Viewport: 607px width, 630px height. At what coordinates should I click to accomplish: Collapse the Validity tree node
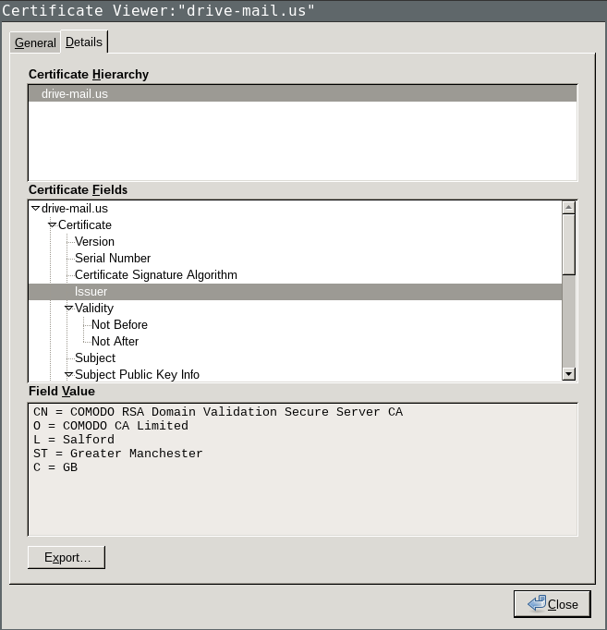[x=69, y=309]
